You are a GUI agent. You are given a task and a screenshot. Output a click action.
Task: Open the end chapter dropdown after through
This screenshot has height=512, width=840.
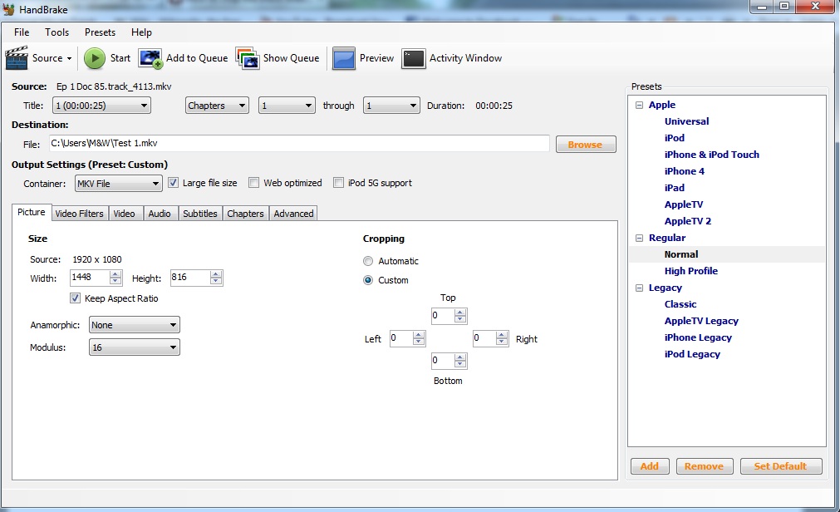[x=391, y=106]
